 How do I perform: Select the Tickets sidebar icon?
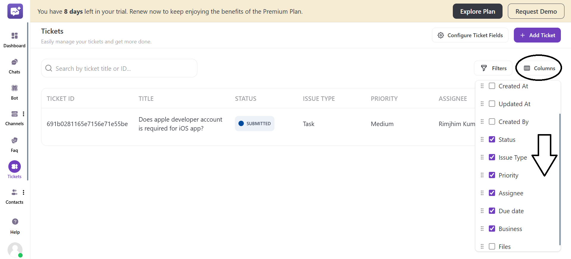click(x=14, y=167)
